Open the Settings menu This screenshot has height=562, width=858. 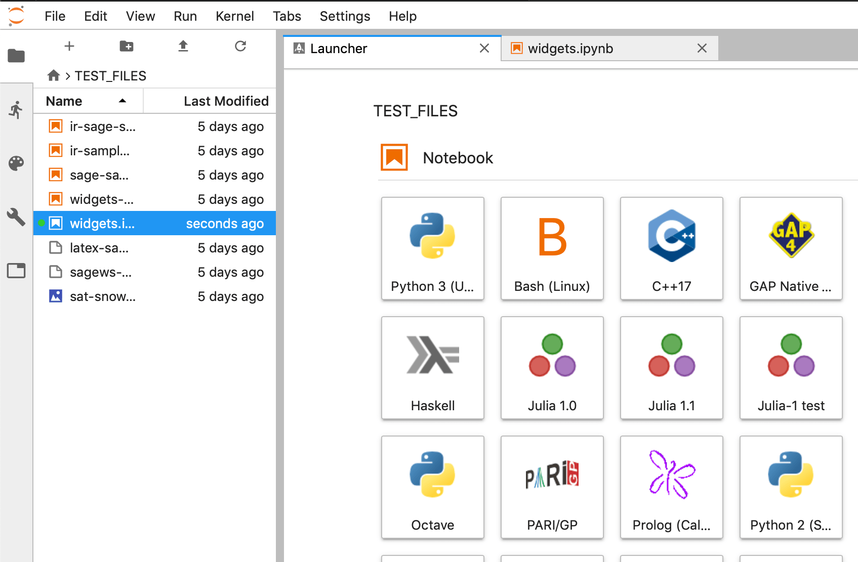click(345, 16)
